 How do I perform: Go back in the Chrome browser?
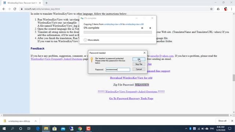tap(4, 9)
